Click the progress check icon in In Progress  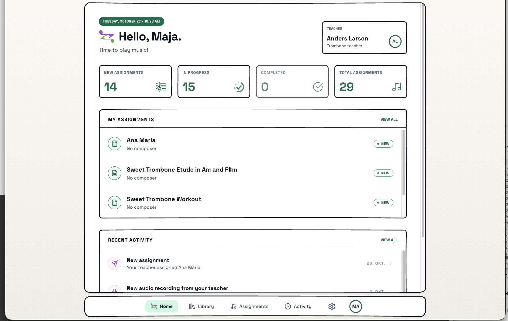(239, 87)
